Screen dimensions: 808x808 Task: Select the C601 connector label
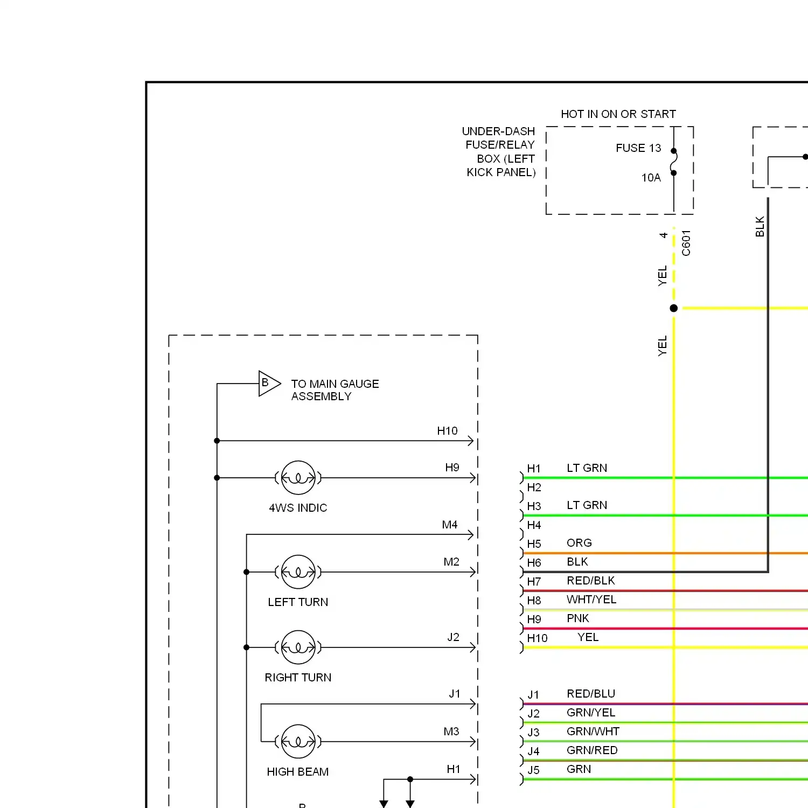pos(686,243)
